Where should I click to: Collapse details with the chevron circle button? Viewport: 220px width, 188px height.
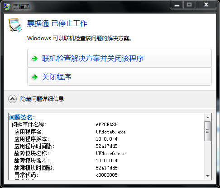[12, 99]
